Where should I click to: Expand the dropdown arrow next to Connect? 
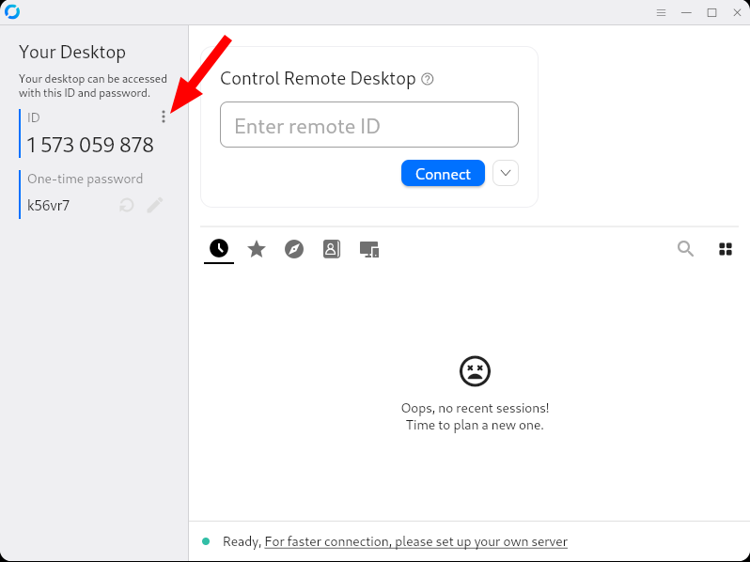tap(506, 173)
